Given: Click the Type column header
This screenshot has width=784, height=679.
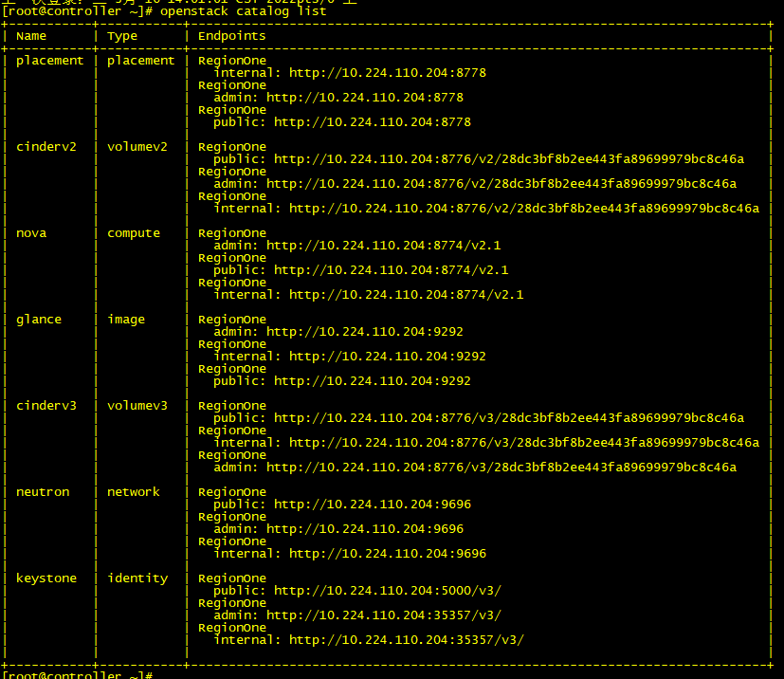Looking at the screenshot, I should click(x=122, y=36).
